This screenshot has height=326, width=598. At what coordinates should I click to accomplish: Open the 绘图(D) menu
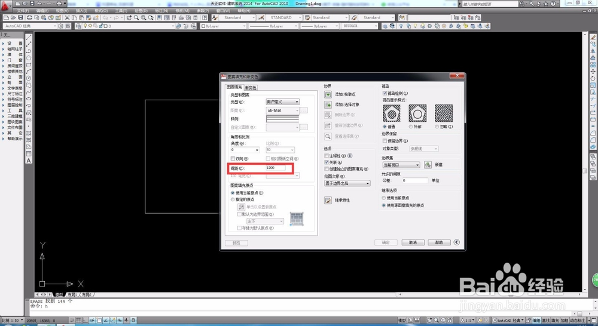pyautogui.click(x=141, y=11)
